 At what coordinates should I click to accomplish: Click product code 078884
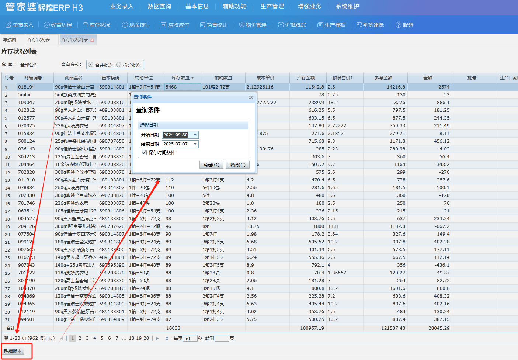[27, 188]
